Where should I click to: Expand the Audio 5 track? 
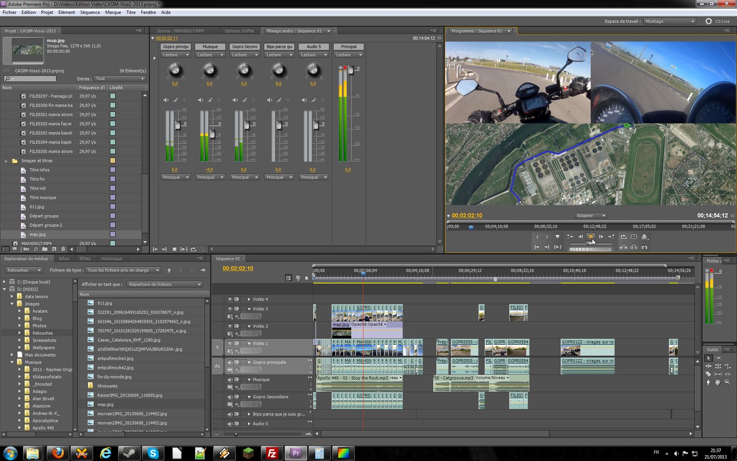[249, 424]
